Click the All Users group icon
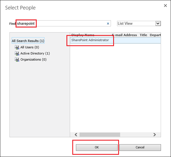 point(17,47)
